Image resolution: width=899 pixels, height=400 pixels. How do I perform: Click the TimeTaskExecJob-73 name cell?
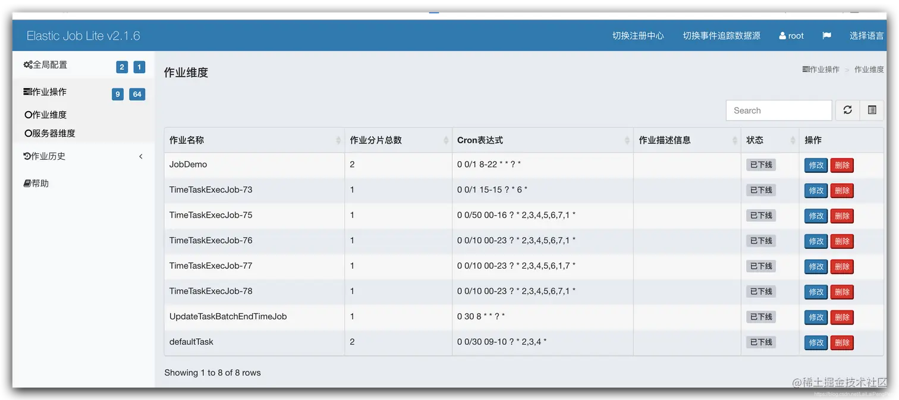coord(254,190)
